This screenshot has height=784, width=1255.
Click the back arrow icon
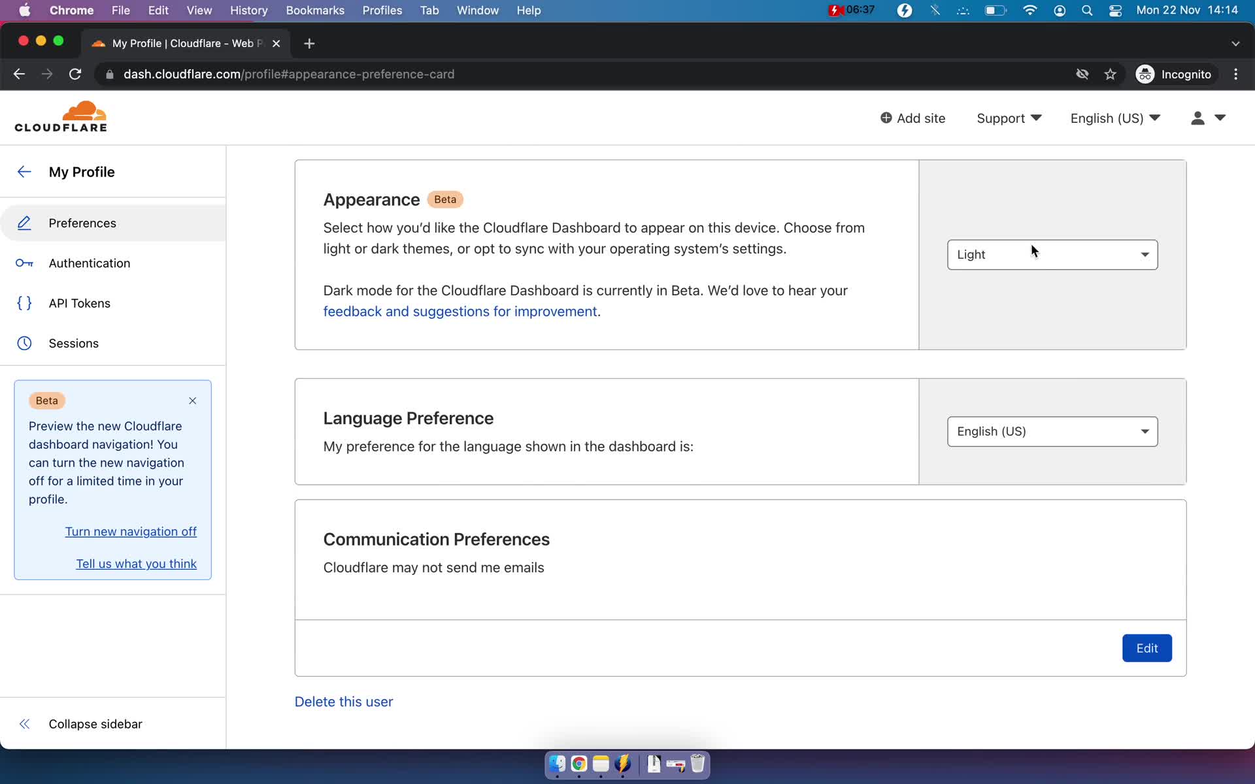pos(24,172)
